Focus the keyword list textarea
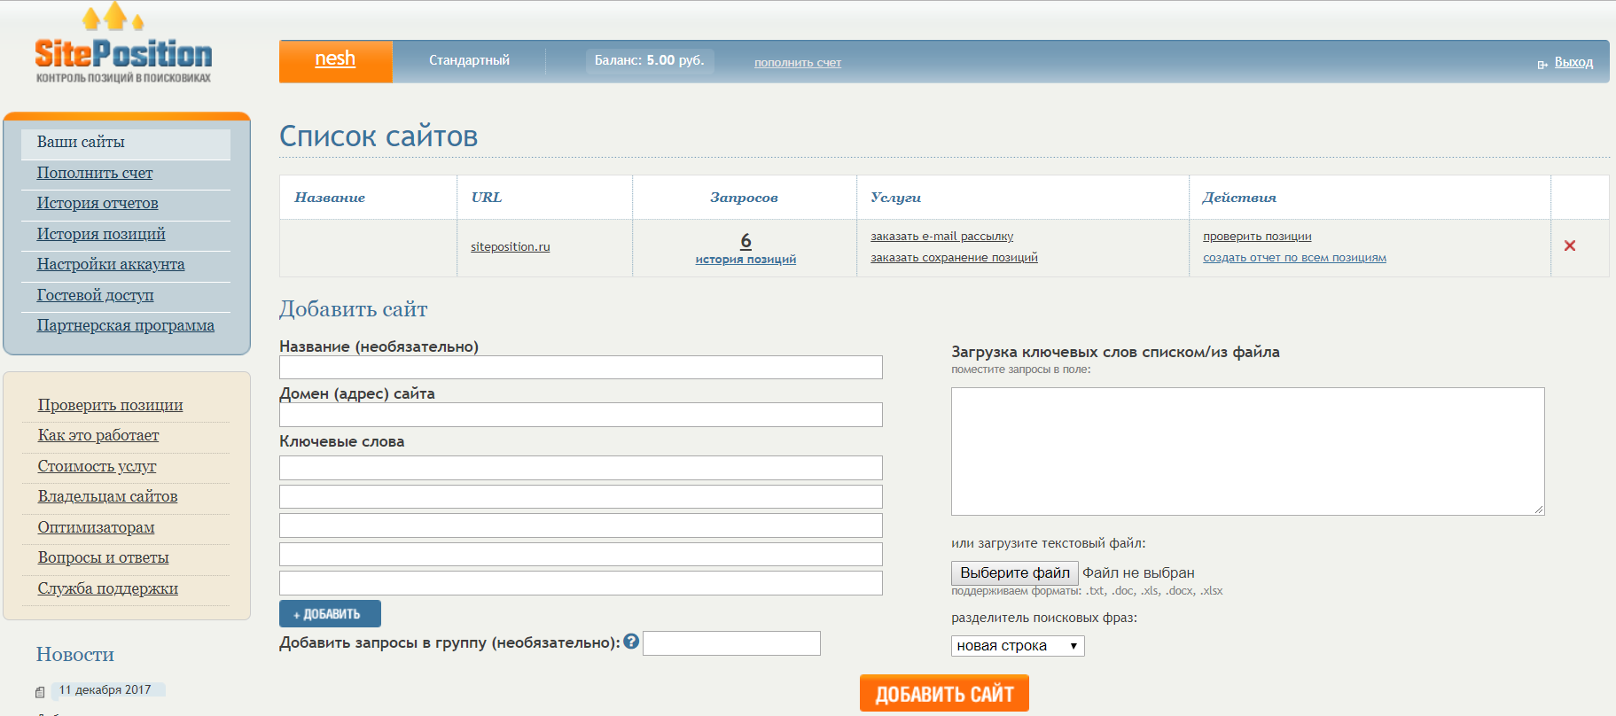Screen dimensions: 1616x716 tap(1247, 451)
